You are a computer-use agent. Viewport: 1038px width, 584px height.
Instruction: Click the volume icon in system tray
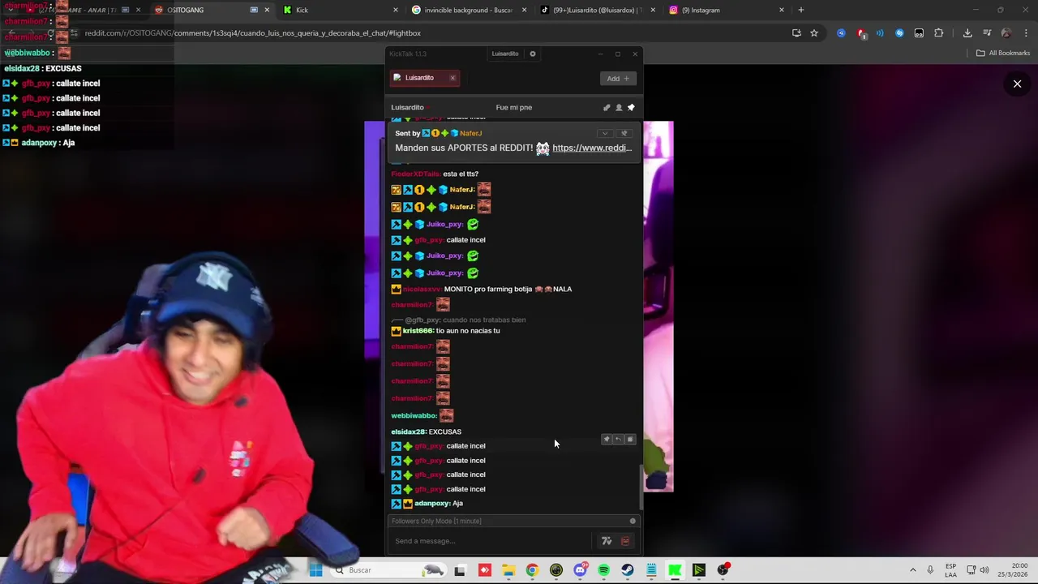point(984,570)
